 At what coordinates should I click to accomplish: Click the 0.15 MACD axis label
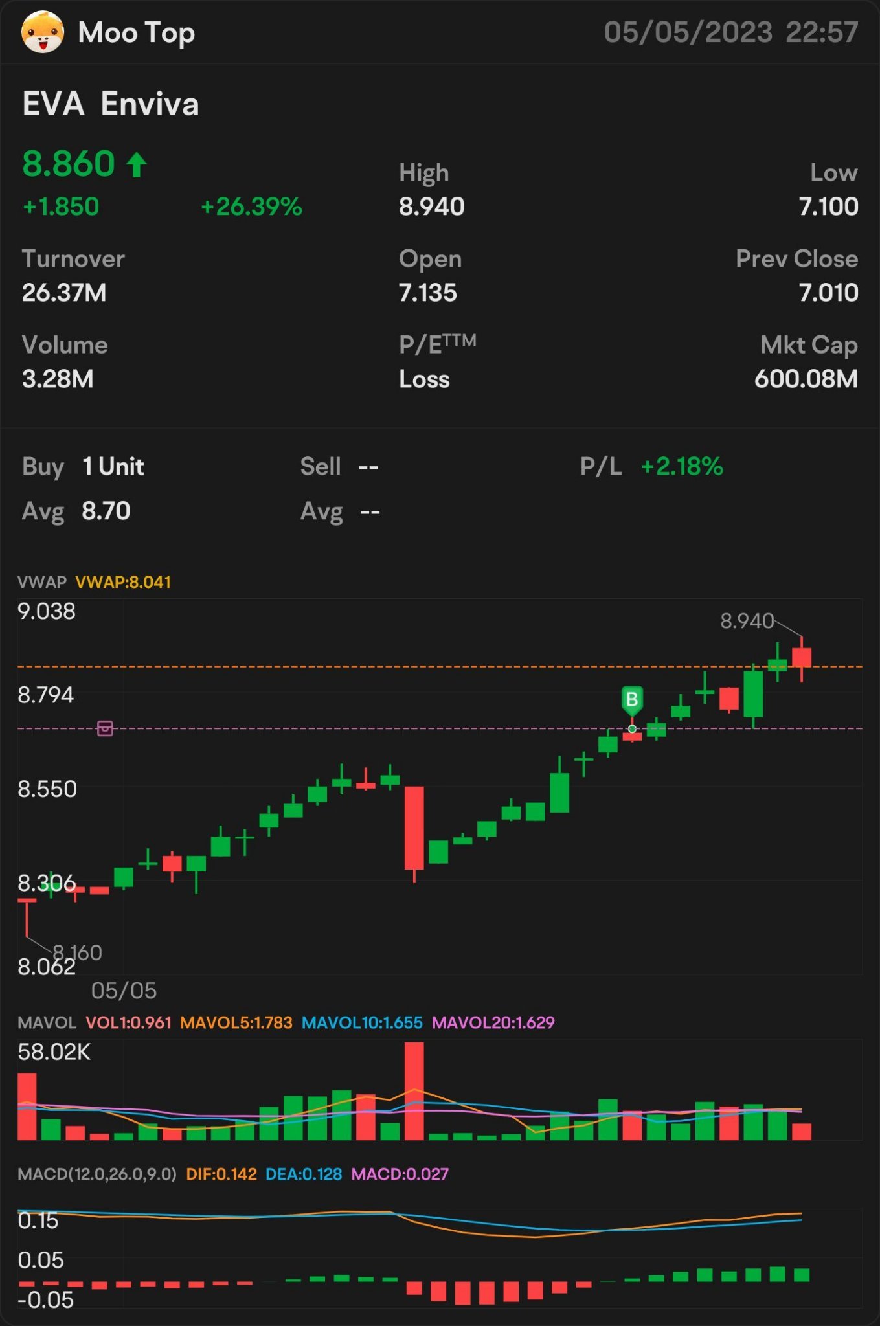click(38, 1220)
